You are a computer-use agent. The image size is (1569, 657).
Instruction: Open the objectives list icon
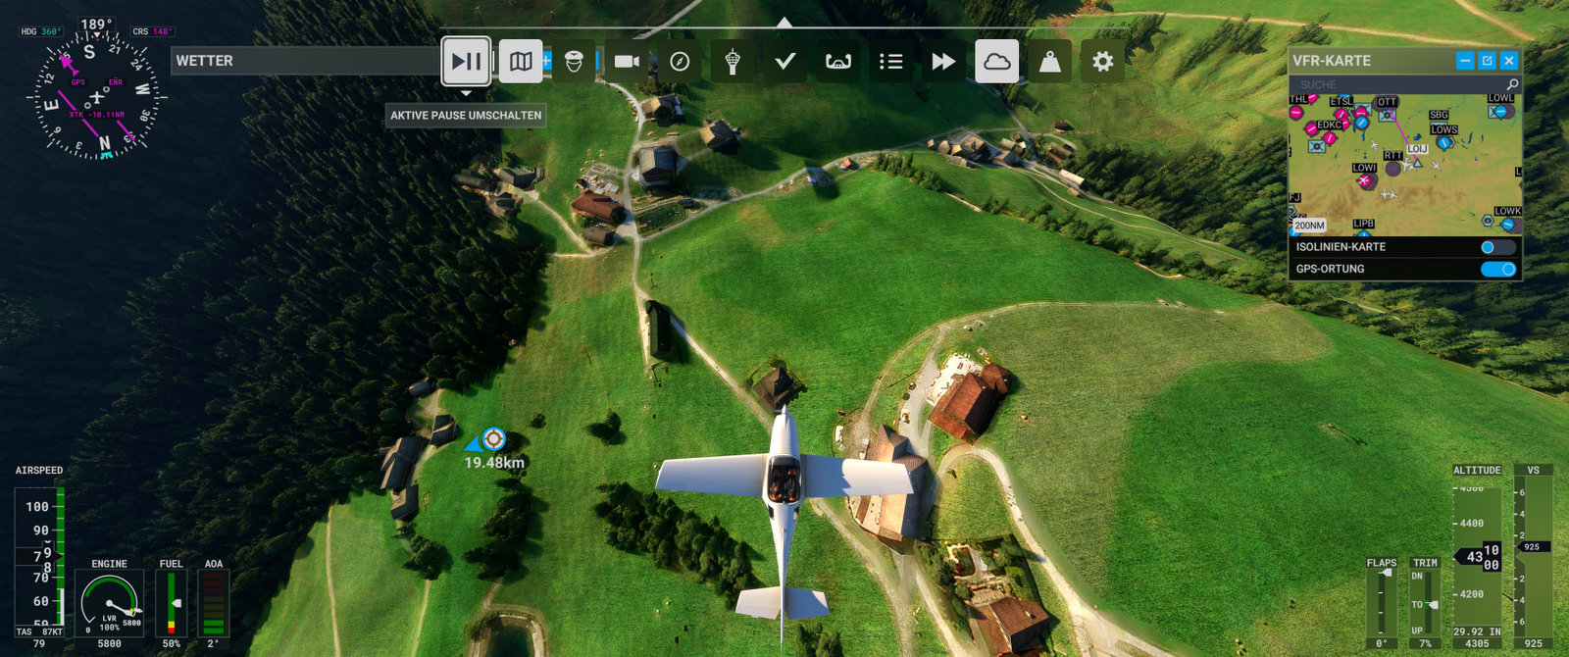[891, 61]
